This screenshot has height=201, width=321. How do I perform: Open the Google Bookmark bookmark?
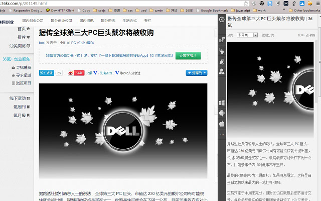click(x=212, y=10)
